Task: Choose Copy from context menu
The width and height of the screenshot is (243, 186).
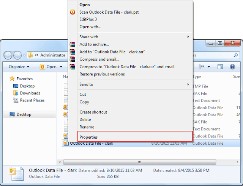Action: coord(84,102)
